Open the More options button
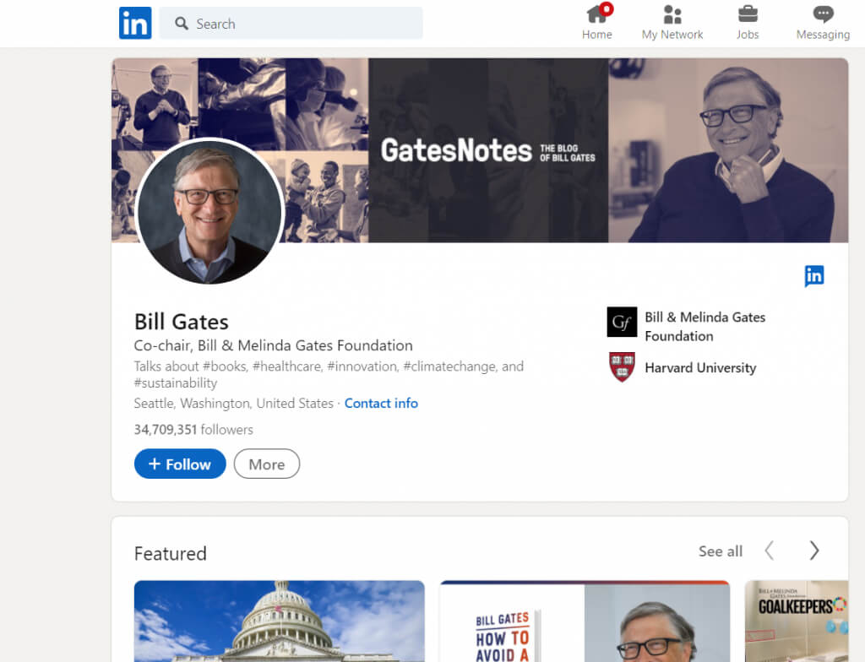Viewport: 865px width, 662px height. tap(267, 464)
